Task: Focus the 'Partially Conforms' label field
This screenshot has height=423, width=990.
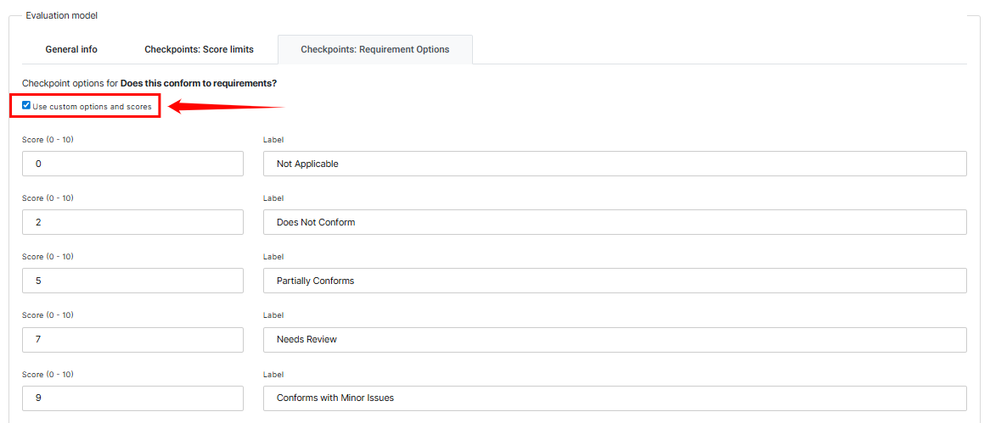Action: pos(615,281)
